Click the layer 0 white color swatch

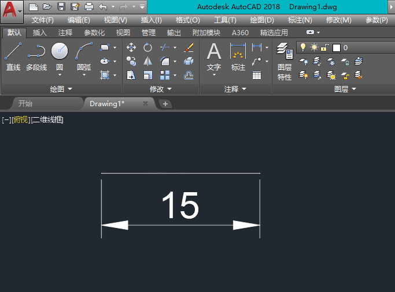[336, 48]
